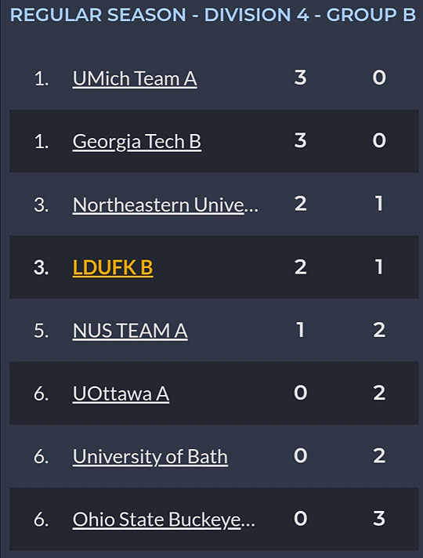Click the Northeastern row wins value

[x=300, y=204]
